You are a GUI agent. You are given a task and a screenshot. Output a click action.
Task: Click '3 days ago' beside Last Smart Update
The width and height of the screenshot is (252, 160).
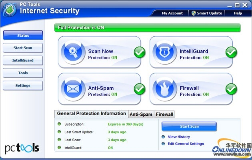coord(117,132)
